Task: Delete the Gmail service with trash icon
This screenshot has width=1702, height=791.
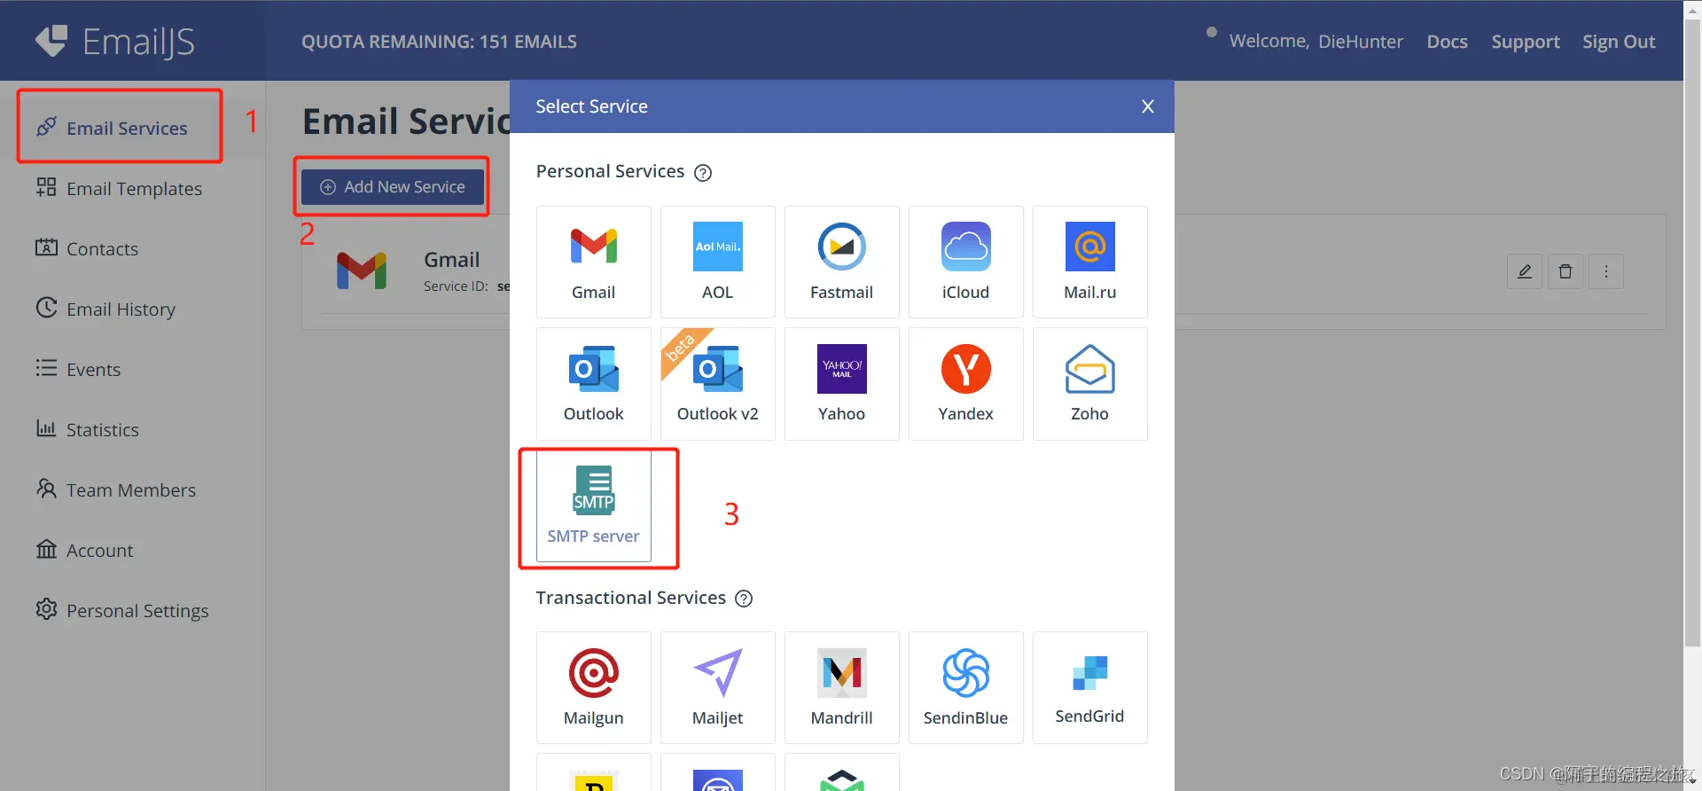Action: [x=1565, y=271]
